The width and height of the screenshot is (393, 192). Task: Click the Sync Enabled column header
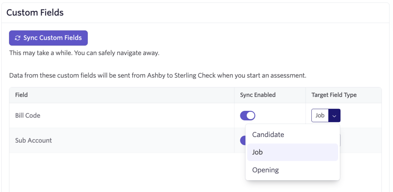(258, 95)
